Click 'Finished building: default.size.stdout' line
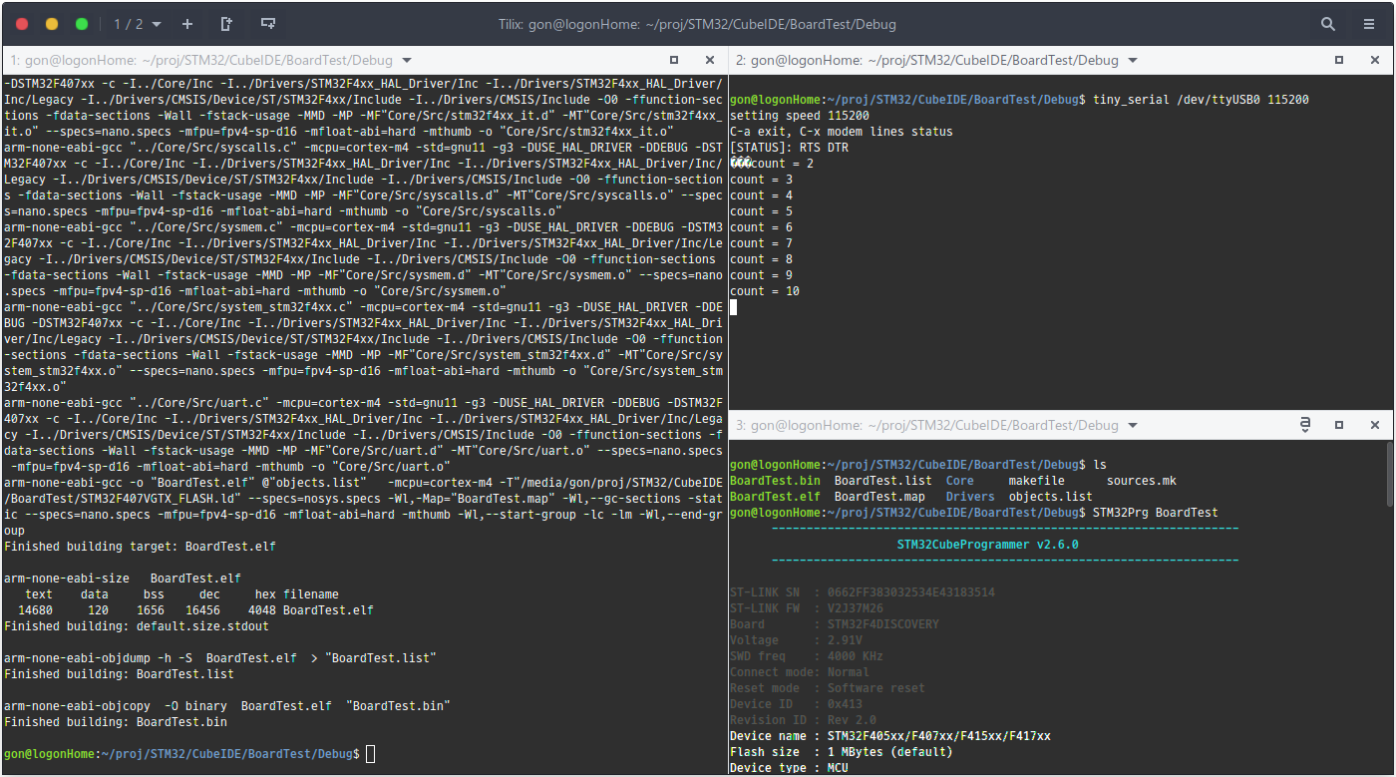Image resolution: width=1396 pixels, height=777 pixels. coord(137,626)
